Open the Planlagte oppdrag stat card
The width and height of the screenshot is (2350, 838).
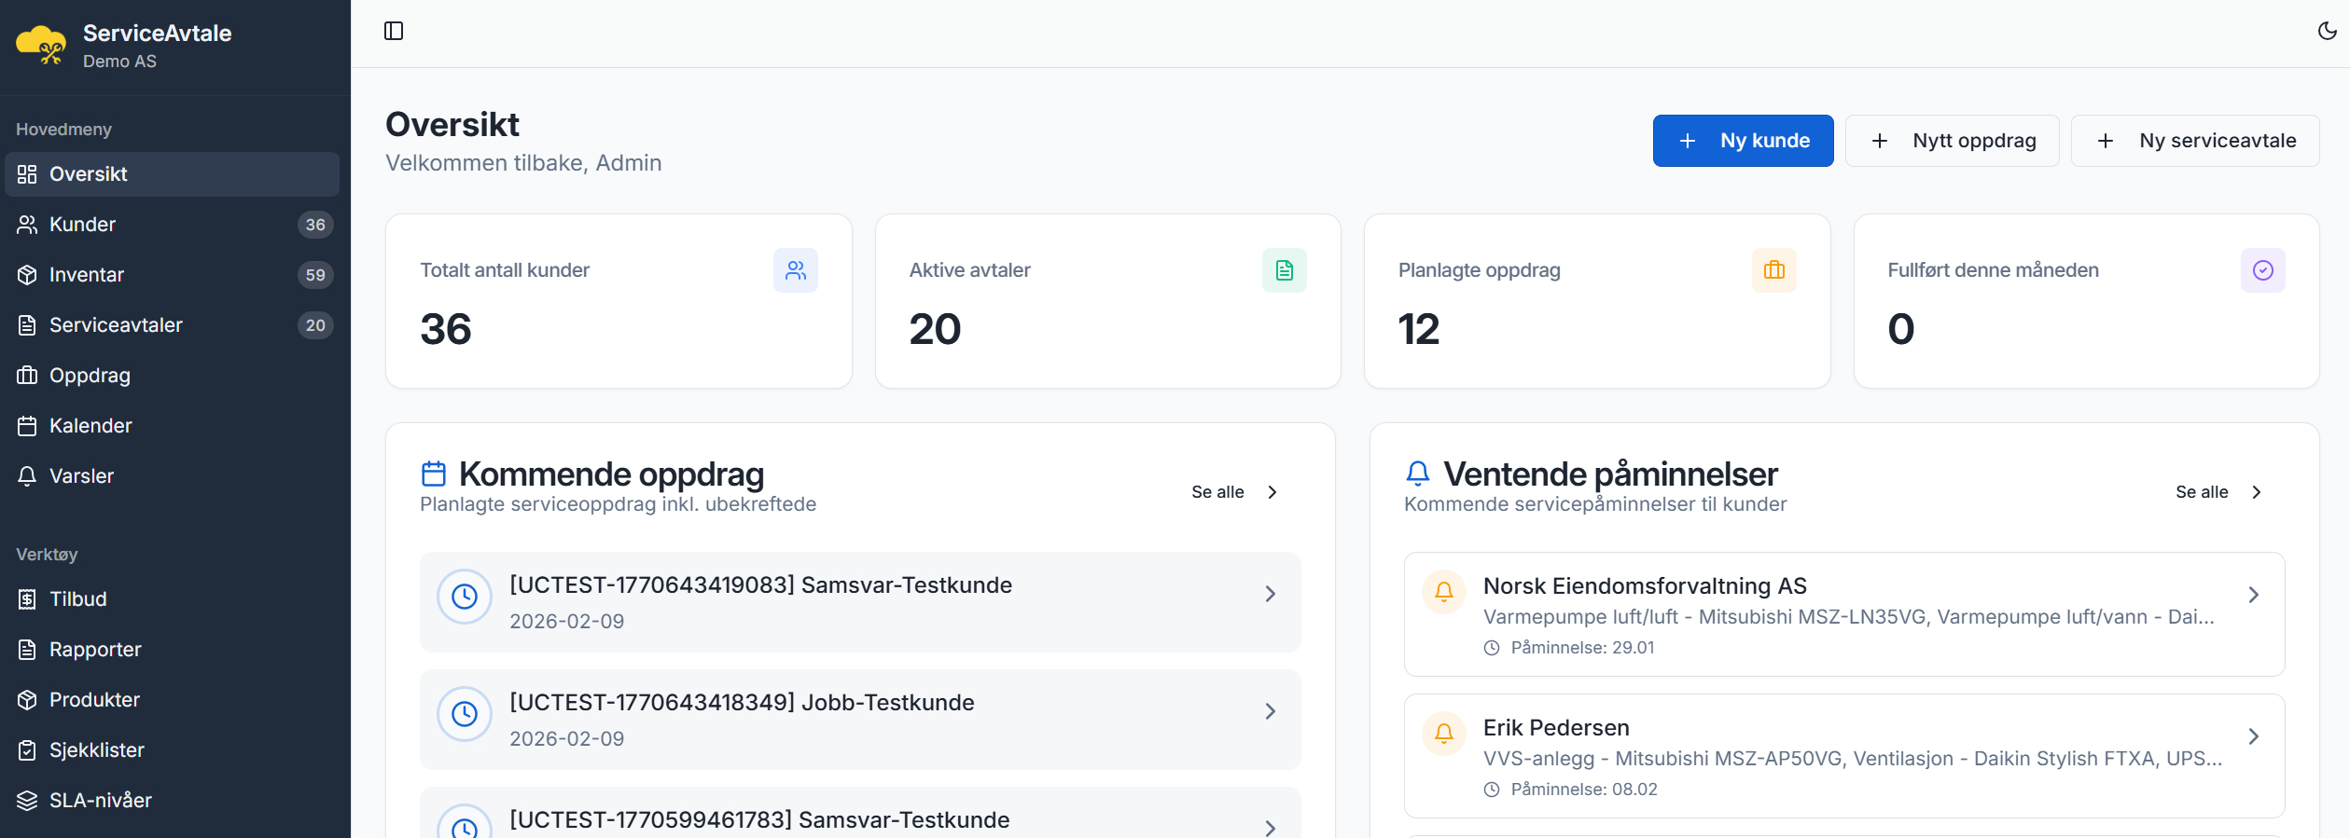click(x=1596, y=301)
